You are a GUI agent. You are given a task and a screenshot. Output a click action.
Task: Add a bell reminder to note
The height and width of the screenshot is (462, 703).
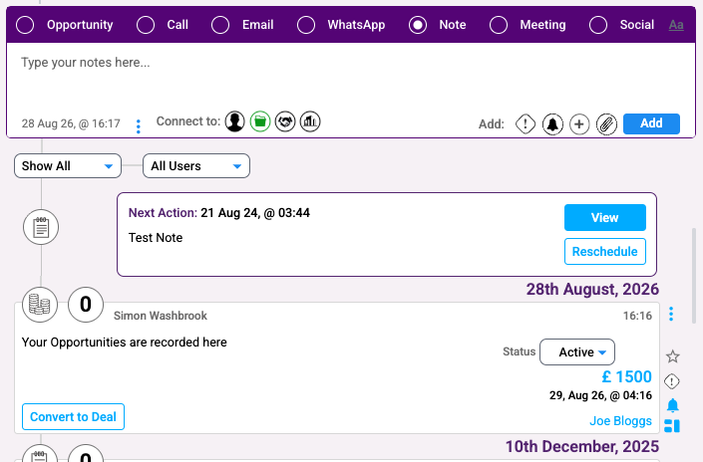(552, 124)
